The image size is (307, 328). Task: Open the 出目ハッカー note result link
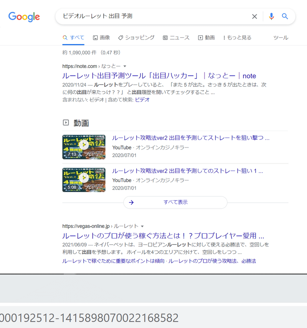coord(159,76)
